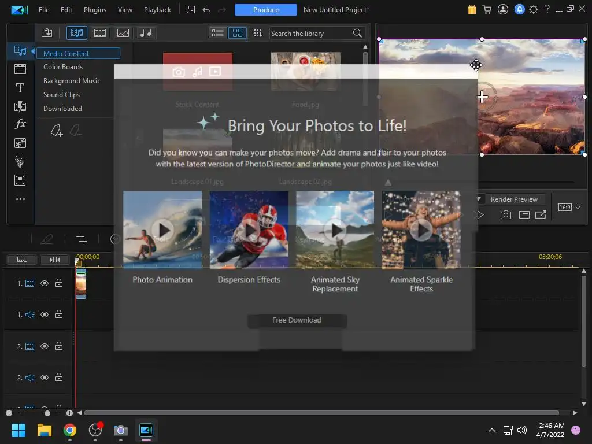Open the Project Room filmstrip icon
592x444 pixels.
[x=20, y=69]
